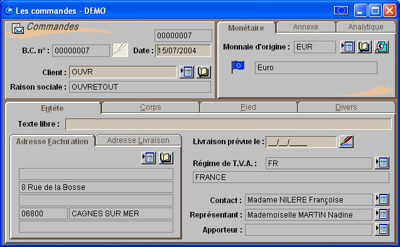This screenshot has height=247, width=400.
Task: Click the Euro currency name field
Action: [x=316, y=68]
